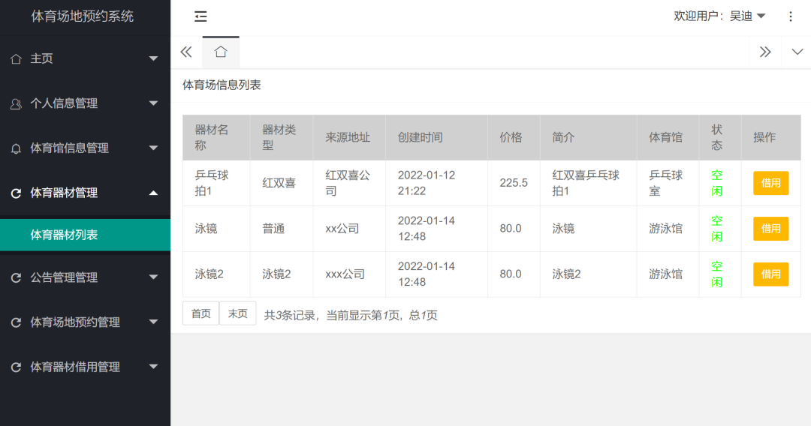Select the price cell 225.5
Image resolution: width=811 pixels, height=426 pixels.
coord(514,183)
